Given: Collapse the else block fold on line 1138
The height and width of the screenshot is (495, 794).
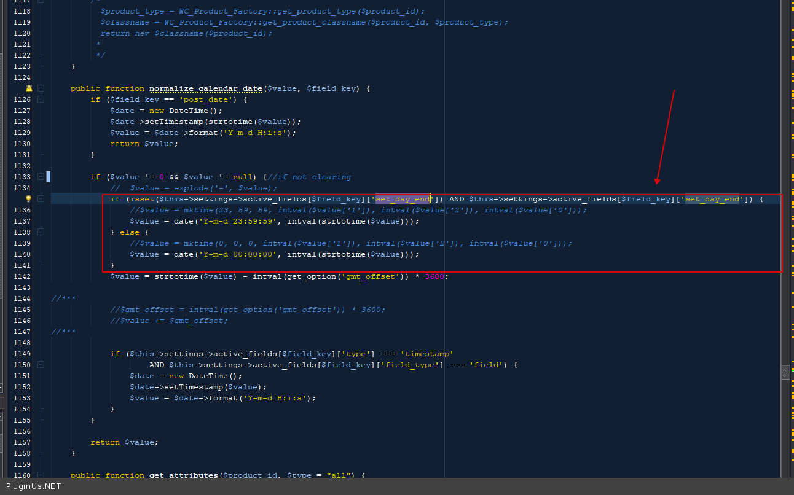Looking at the screenshot, I should [41, 232].
